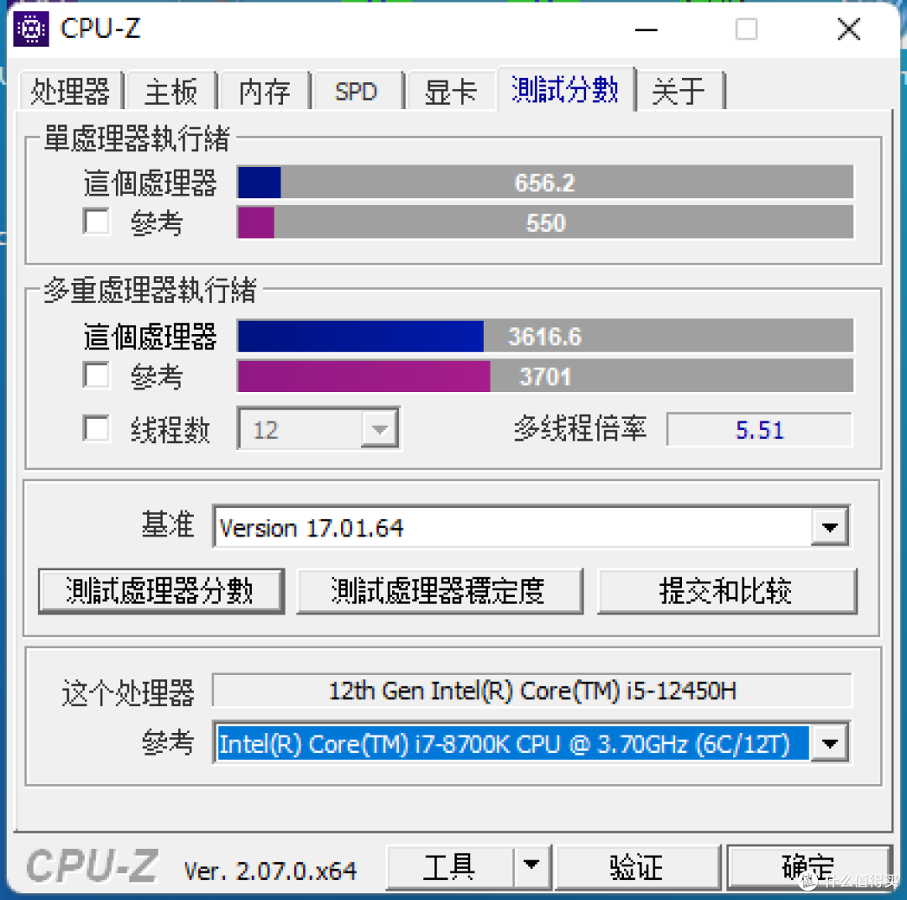Close the CPU-Z window
Screen dimensions: 907x900
(848, 29)
